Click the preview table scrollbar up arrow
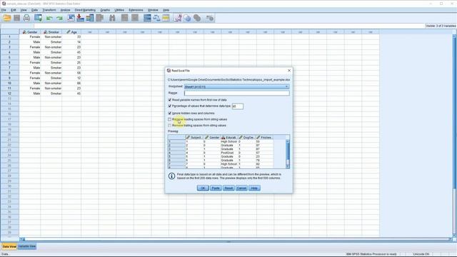Image resolution: width=457 pixels, height=257 pixels. [x=288, y=141]
